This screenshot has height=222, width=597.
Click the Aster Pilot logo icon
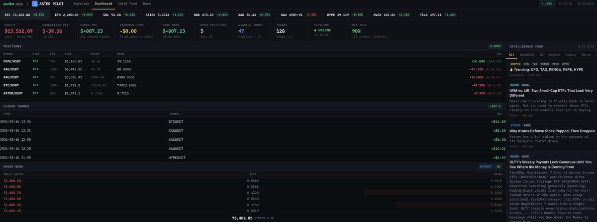34,3
